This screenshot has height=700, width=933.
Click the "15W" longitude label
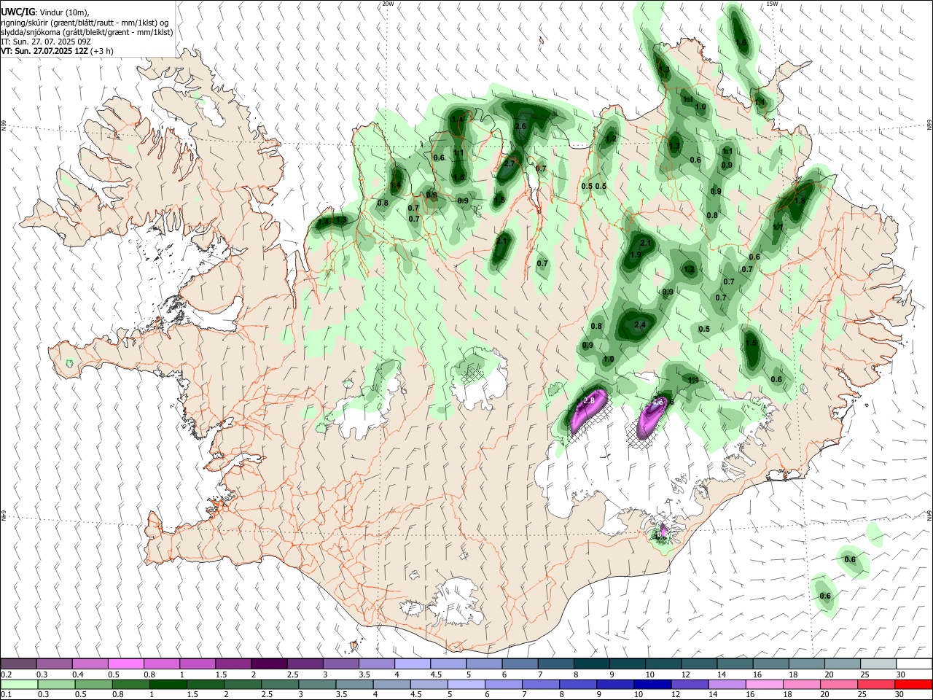pos(773,4)
